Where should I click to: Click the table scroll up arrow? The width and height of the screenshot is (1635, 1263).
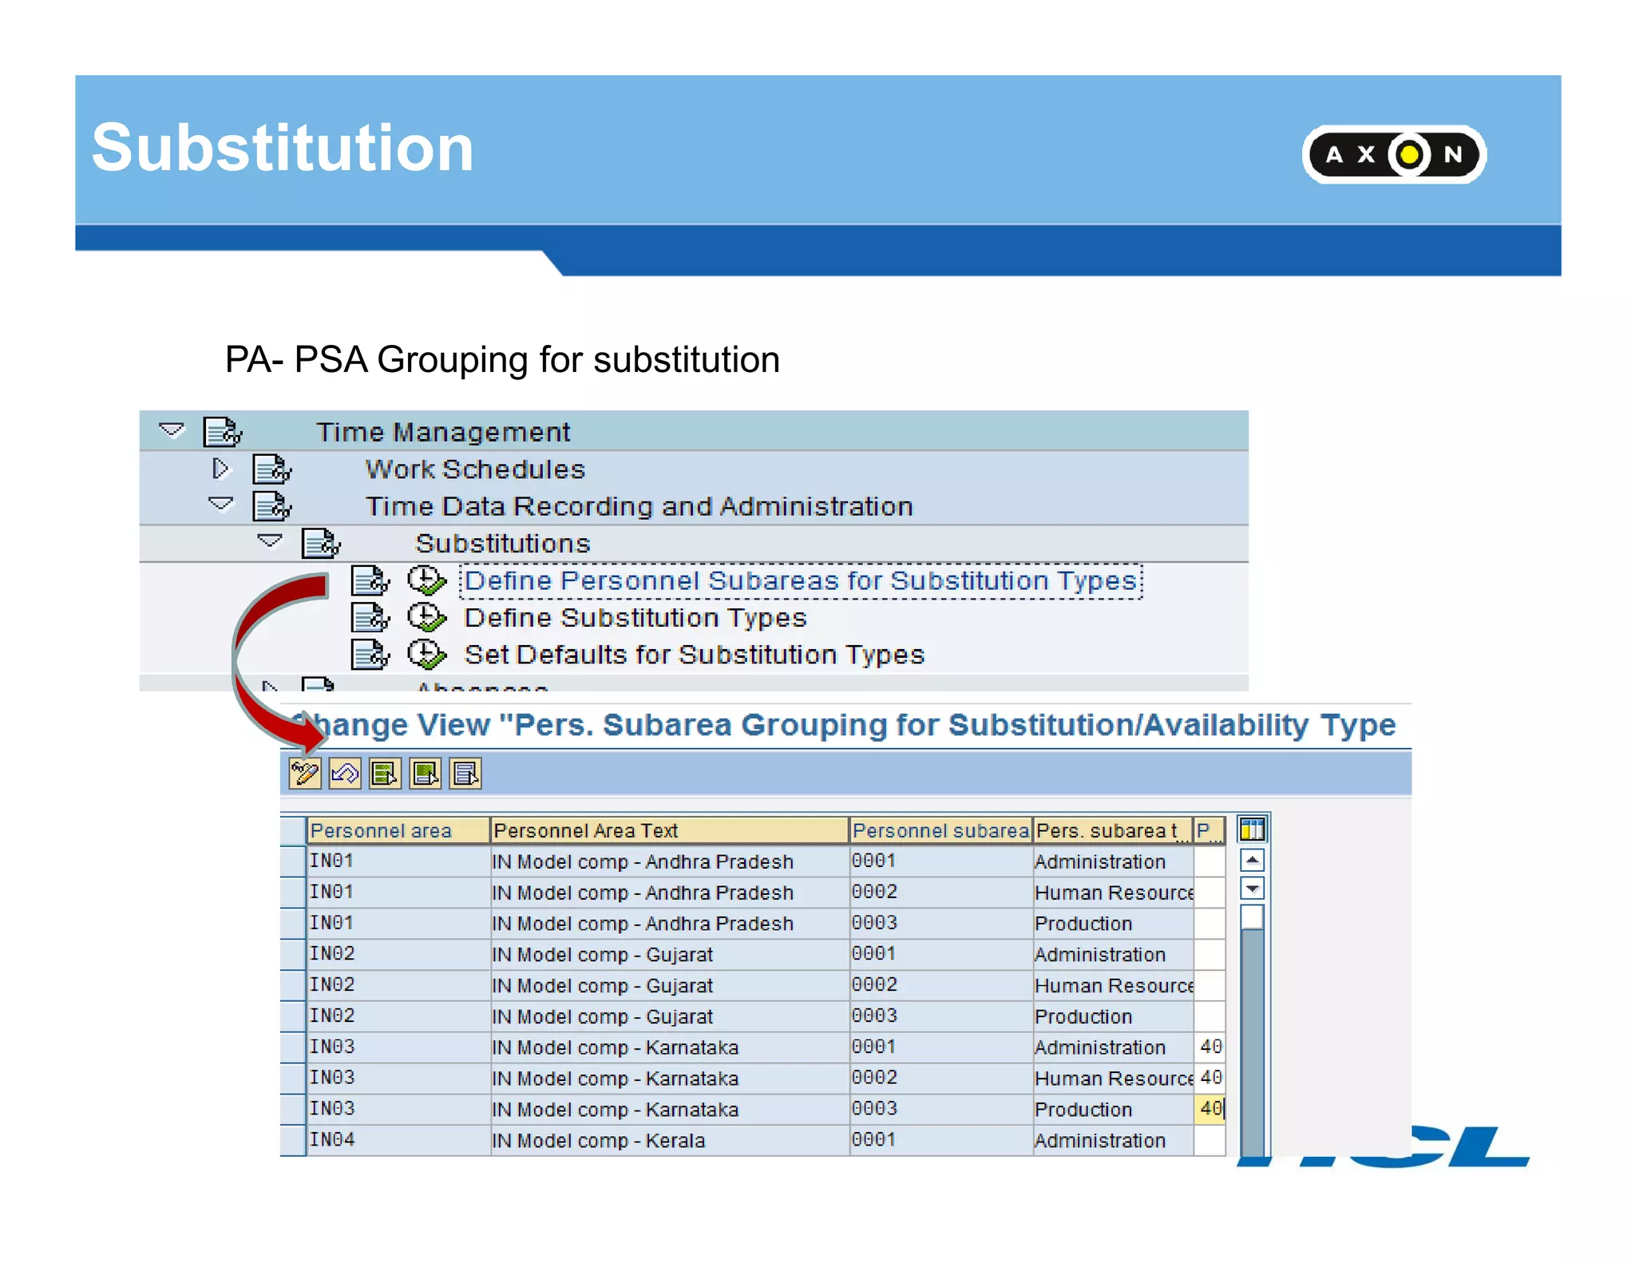point(1252,860)
